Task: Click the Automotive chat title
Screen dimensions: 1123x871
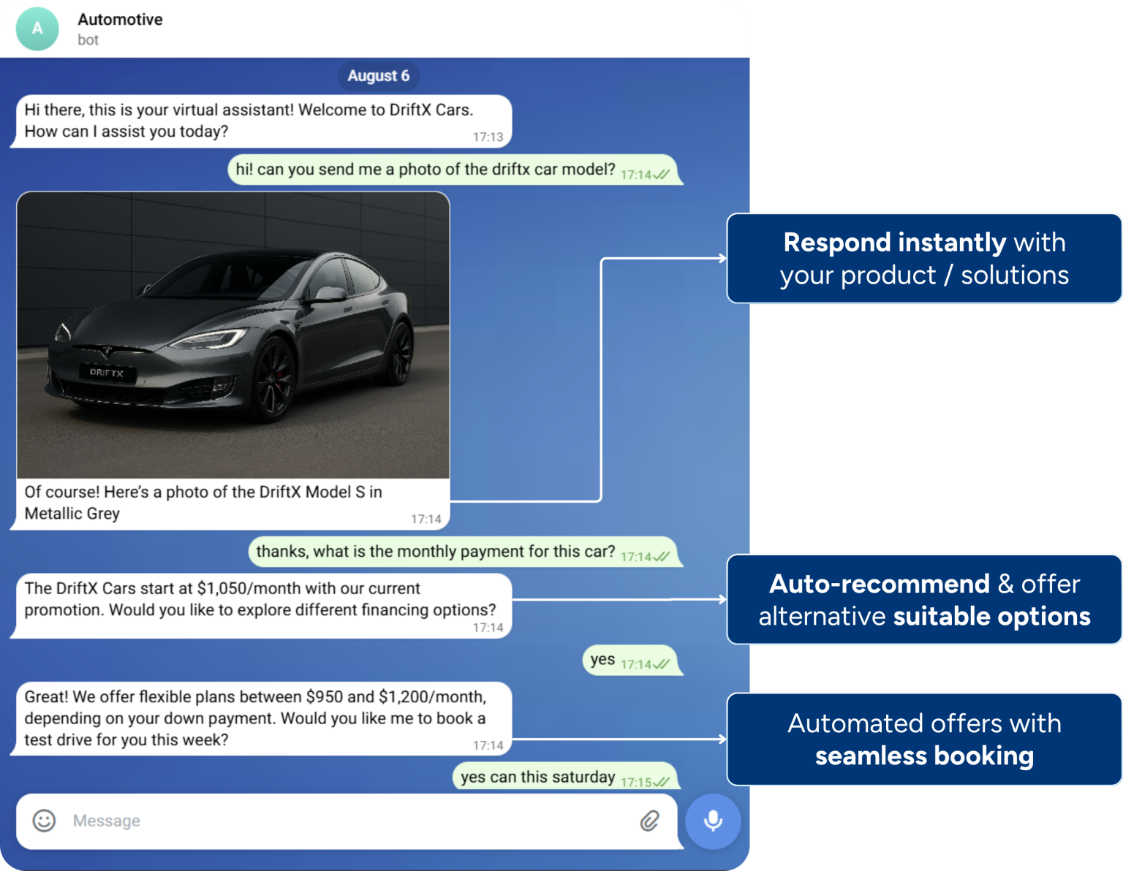Action: pos(120,20)
